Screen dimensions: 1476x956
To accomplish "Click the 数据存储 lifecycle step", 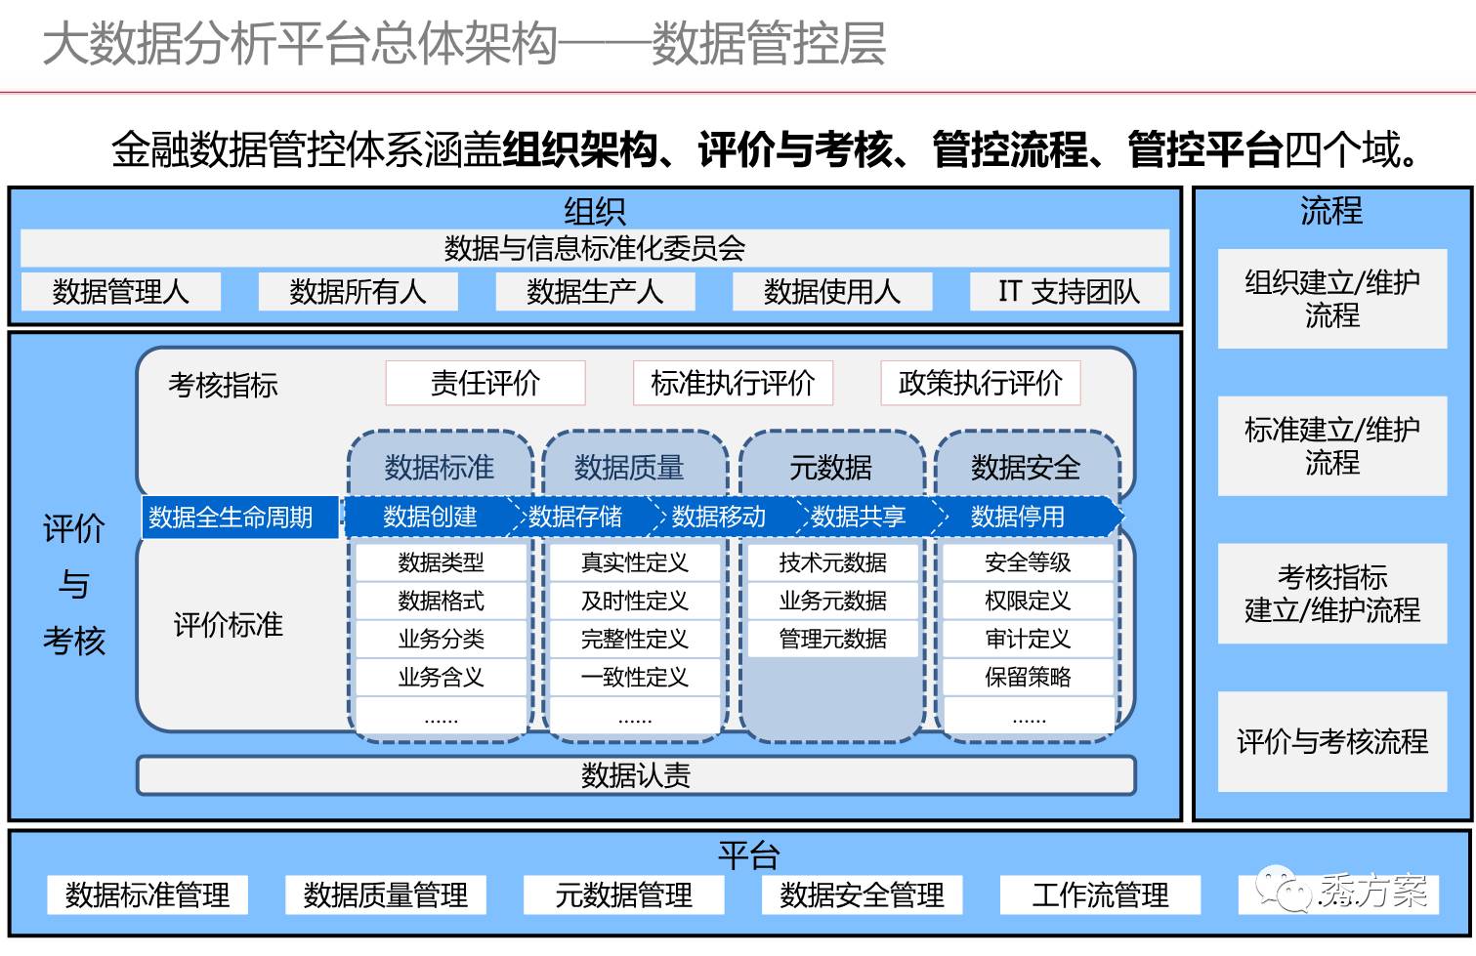I will click(x=575, y=517).
